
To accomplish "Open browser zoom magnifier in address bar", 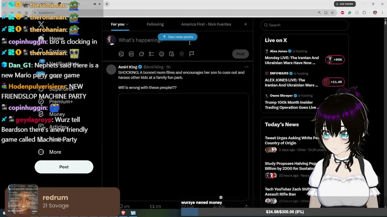I will point(319,13).
